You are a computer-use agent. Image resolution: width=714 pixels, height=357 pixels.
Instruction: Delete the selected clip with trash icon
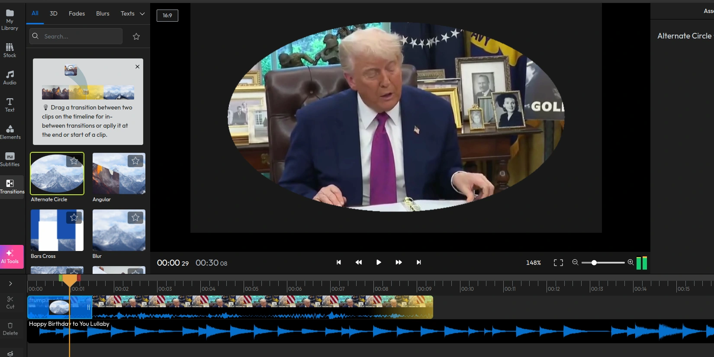pos(10,328)
